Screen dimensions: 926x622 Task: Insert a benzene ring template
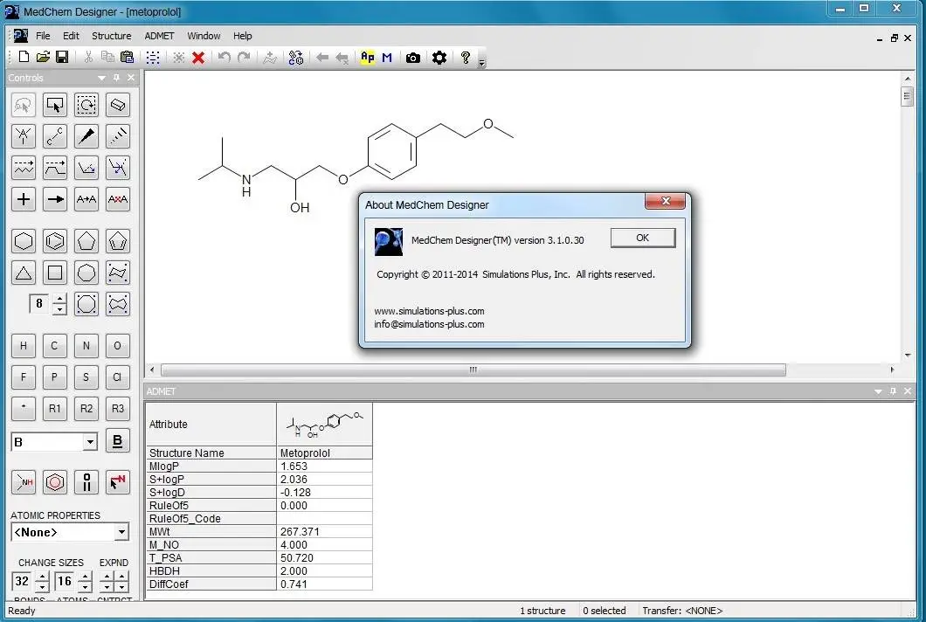[x=55, y=241]
